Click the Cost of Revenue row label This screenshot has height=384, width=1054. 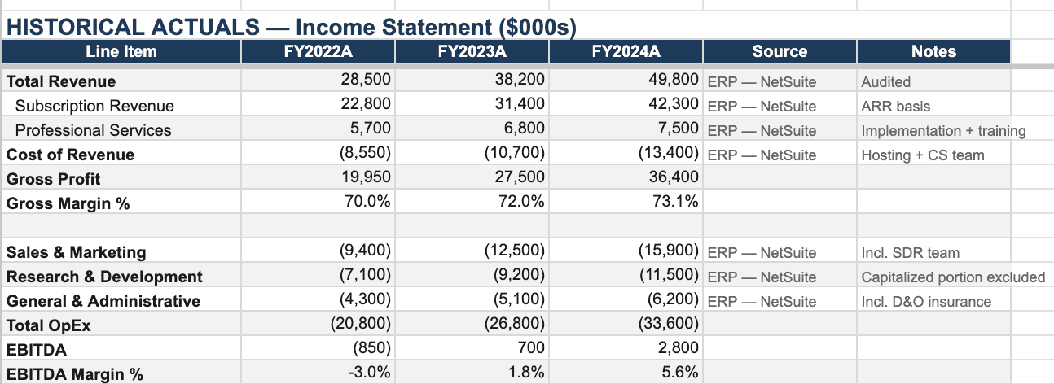71,155
